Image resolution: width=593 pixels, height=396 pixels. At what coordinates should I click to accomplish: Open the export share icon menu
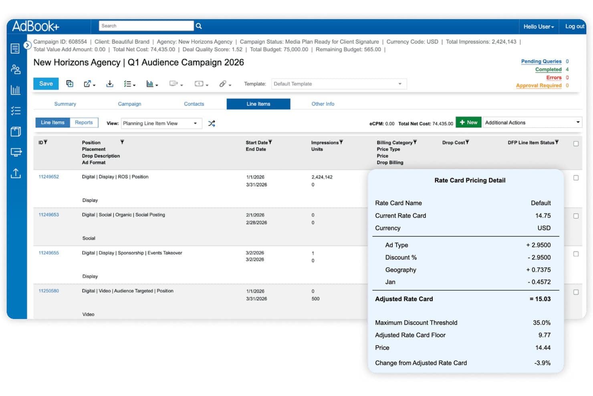point(89,84)
